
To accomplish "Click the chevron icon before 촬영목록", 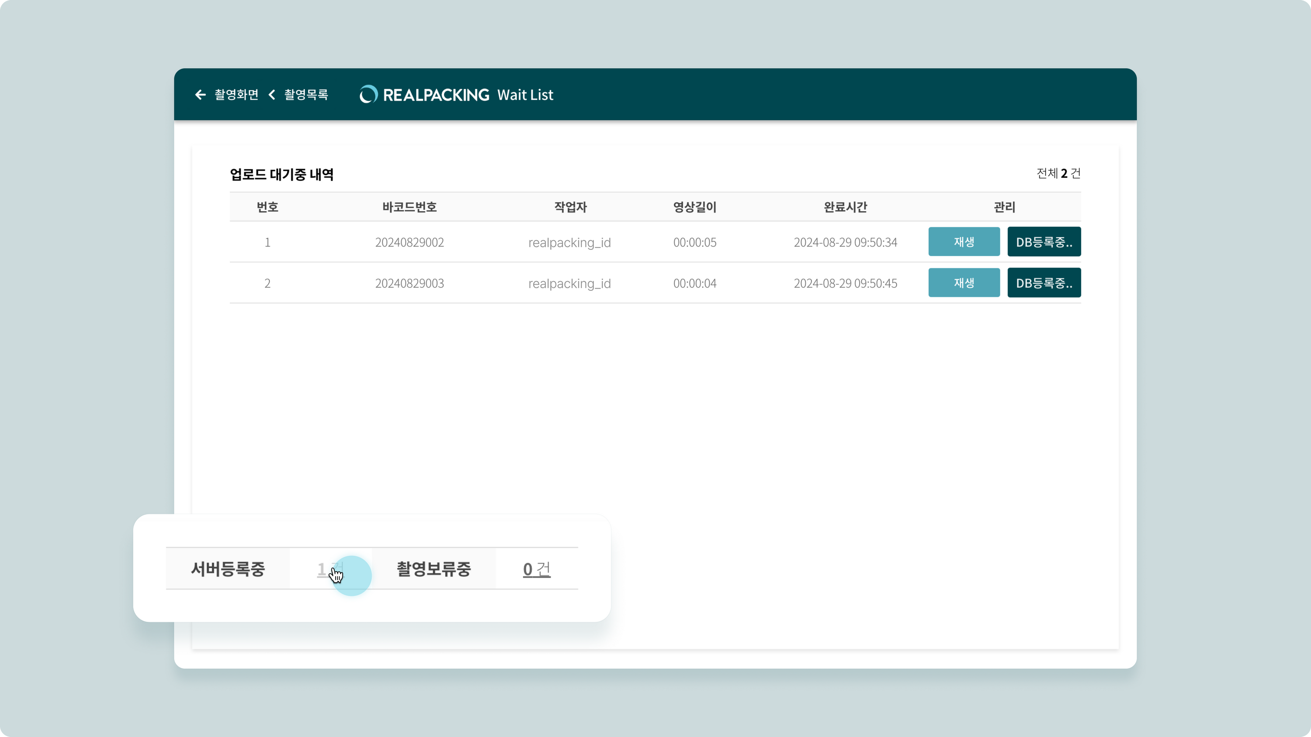I will (x=272, y=95).
